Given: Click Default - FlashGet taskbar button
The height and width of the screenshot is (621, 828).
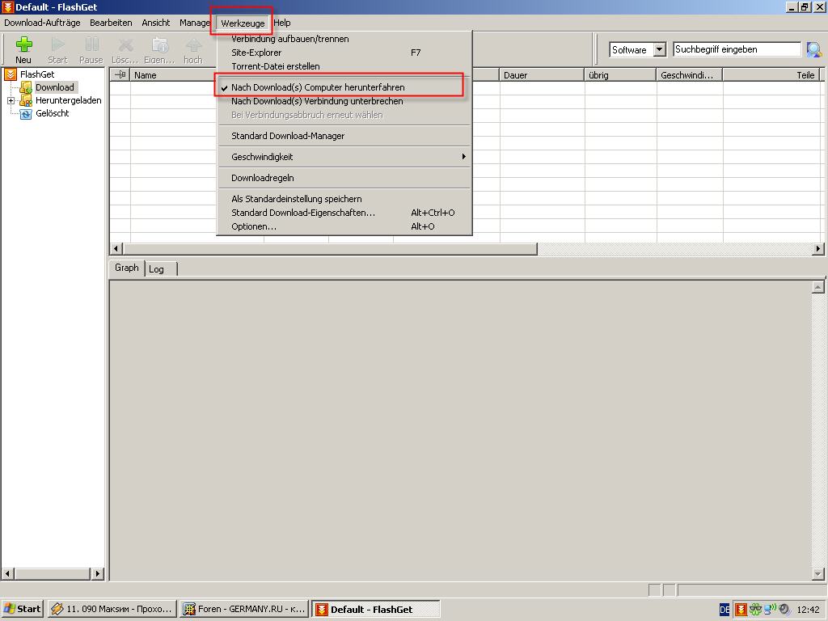Looking at the screenshot, I should pyautogui.click(x=376, y=609).
